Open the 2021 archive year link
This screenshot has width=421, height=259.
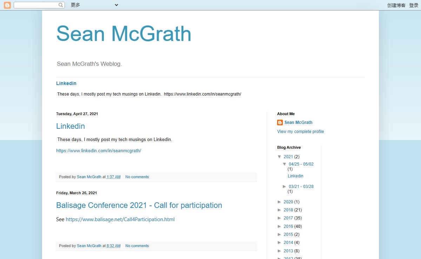[288, 157]
